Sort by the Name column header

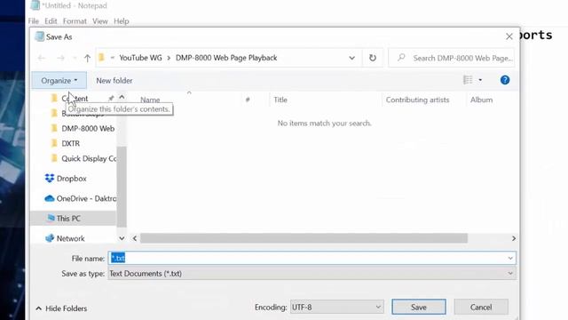click(x=150, y=100)
